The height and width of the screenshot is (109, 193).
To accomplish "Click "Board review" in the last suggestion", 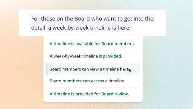I will pos(115,94).
